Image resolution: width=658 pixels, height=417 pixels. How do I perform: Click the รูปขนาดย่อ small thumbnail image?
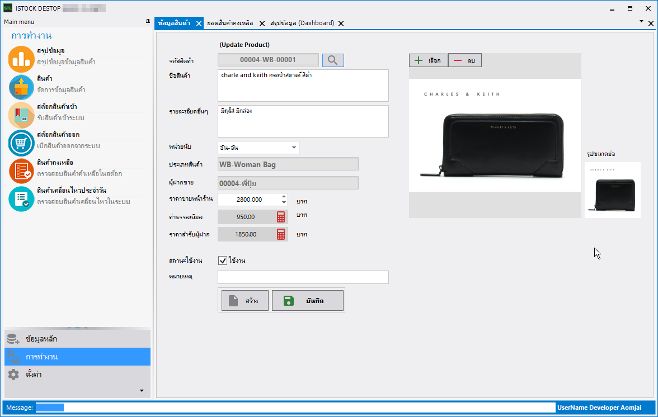click(x=613, y=190)
